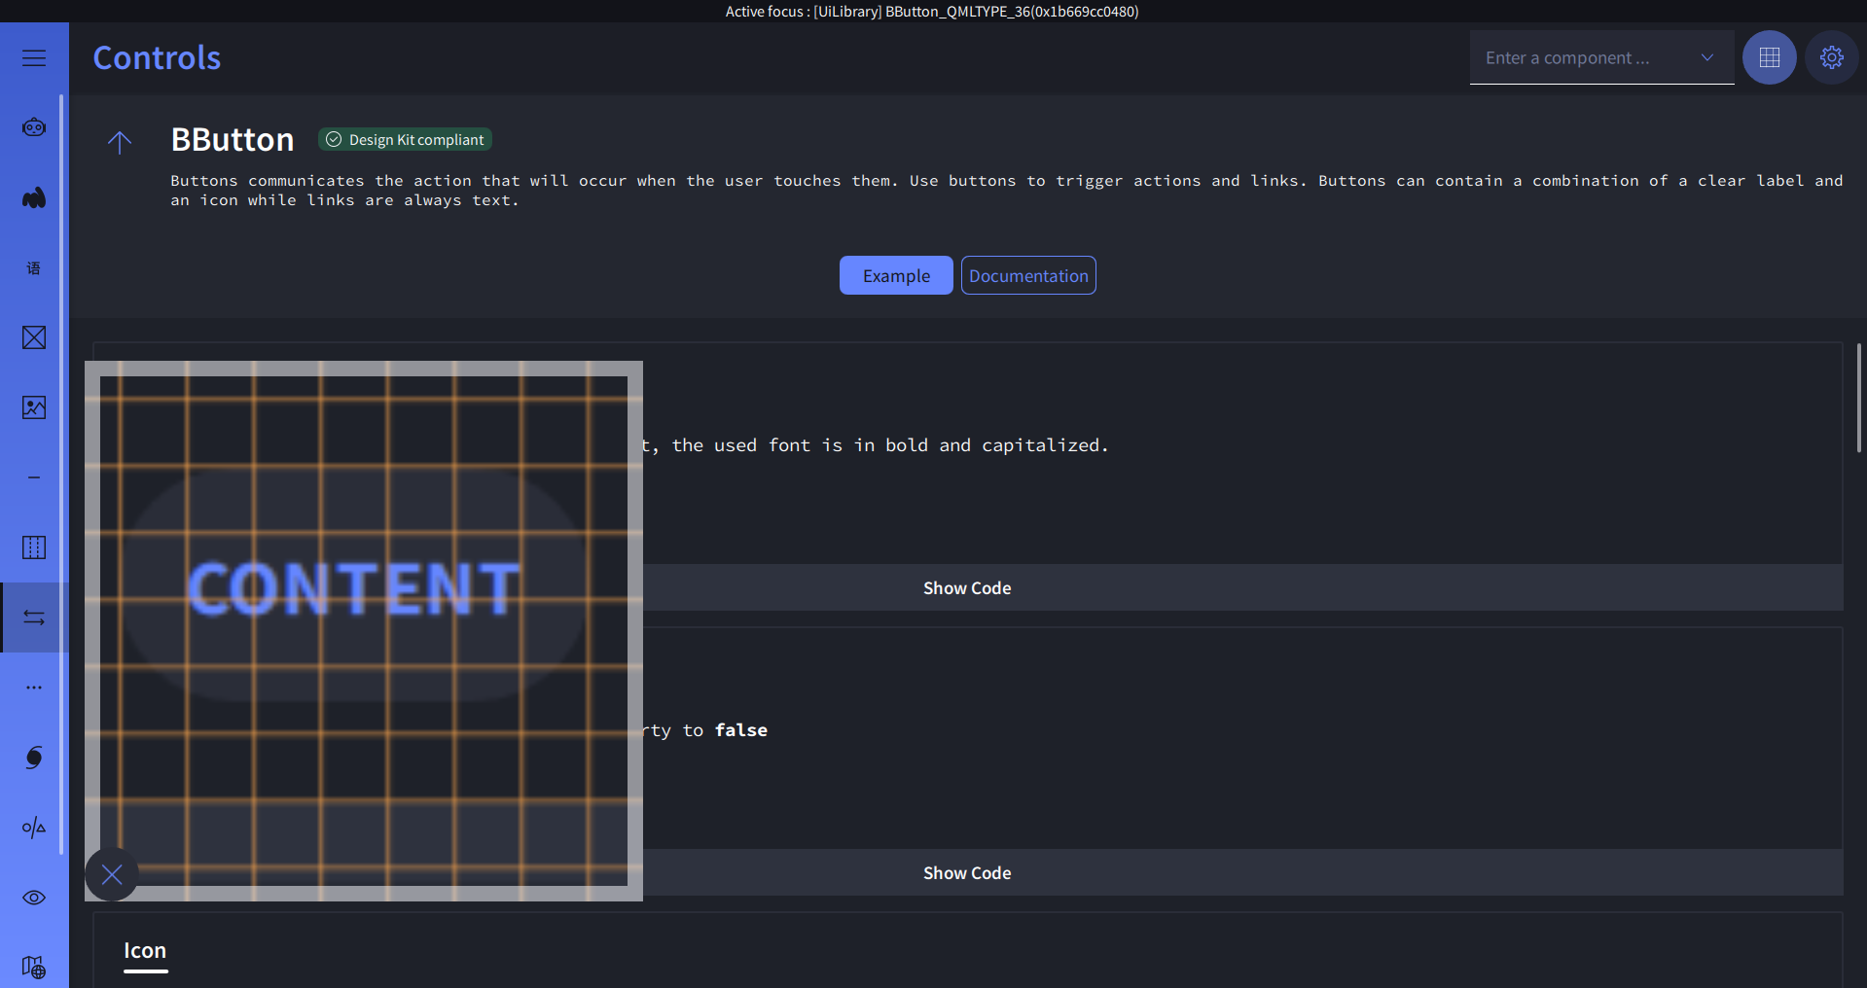The width and height of the screenshot is (1867, 988).
Task: Click the bold word false in description
Action: (741, 729)
